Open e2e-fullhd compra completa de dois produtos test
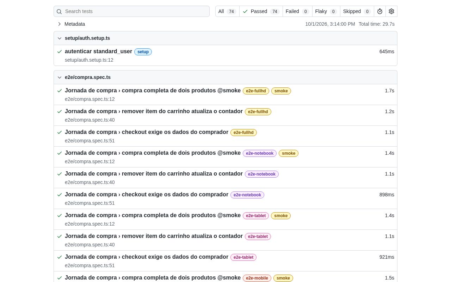Viewport: 451px width, 282px height. 153,91
